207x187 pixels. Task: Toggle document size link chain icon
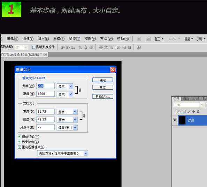[84, 115]
